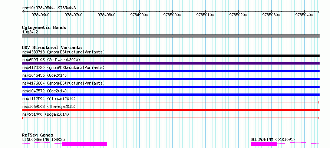Screen dimensions: 330x148
Task: Click ruler position 97849700
Action: tap(73, 15)
